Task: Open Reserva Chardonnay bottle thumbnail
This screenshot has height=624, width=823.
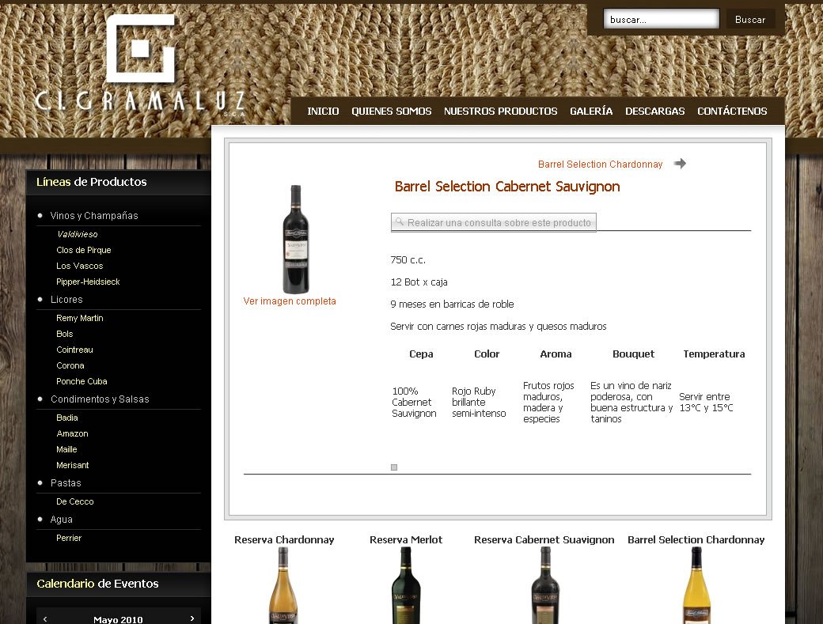Action: pos(284,585)
